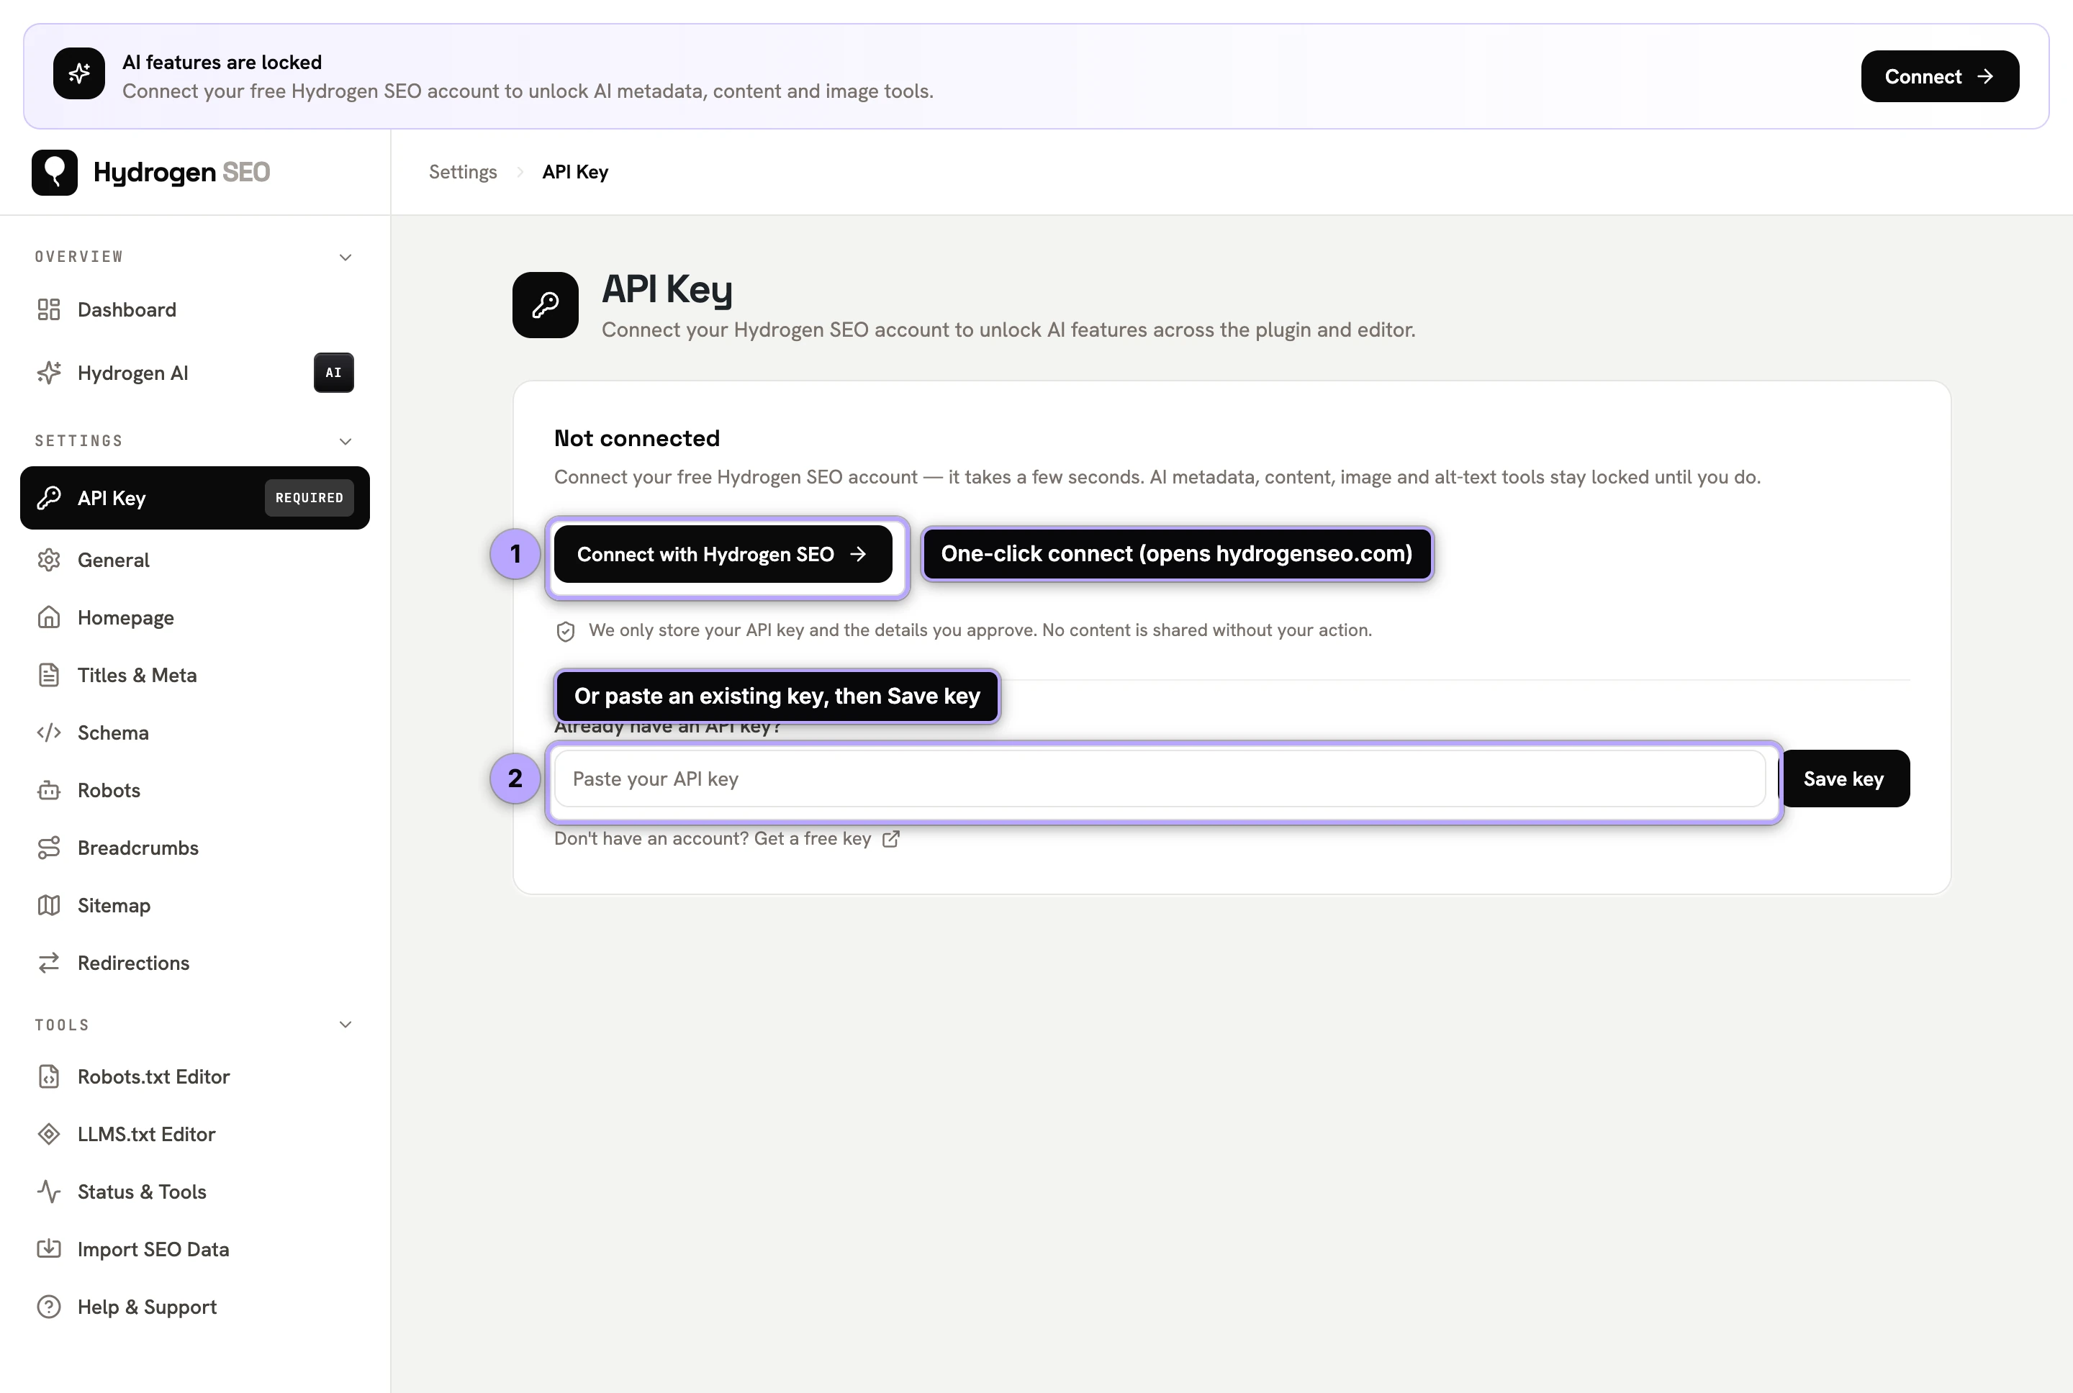Click the external link icon after free key
The image size is (2073, 1393).
pos(890,839)
